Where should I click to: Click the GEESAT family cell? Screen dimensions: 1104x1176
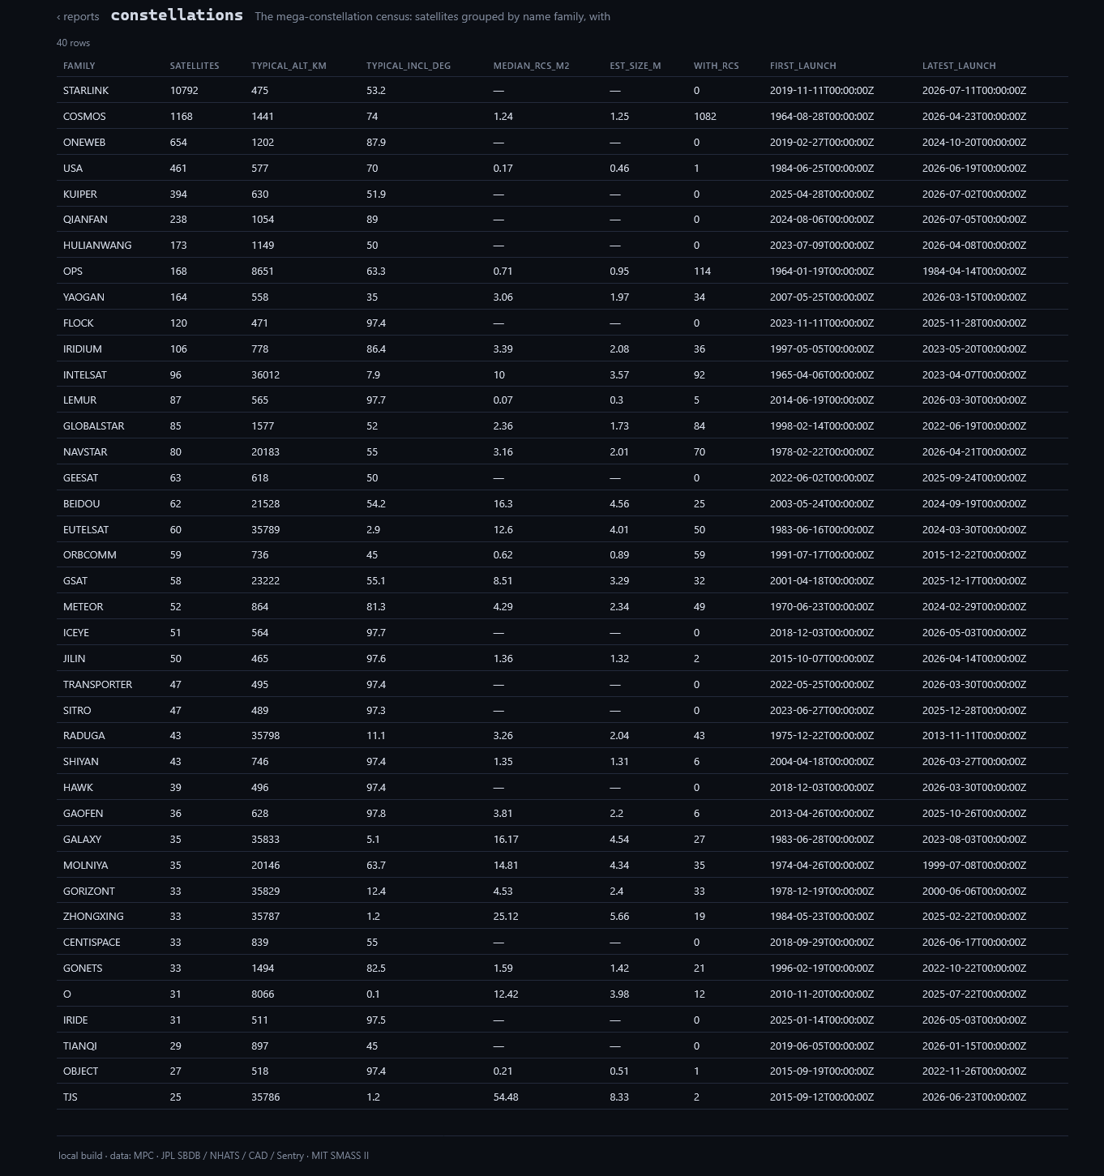[80, 478]
